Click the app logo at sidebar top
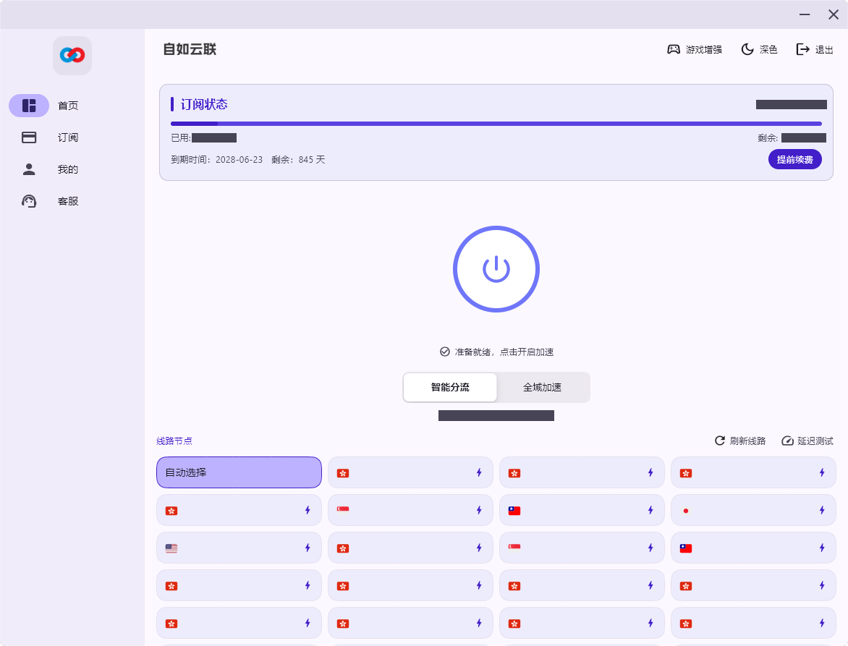The width and height of the screenshot is (848, 646). pos(72,55)
